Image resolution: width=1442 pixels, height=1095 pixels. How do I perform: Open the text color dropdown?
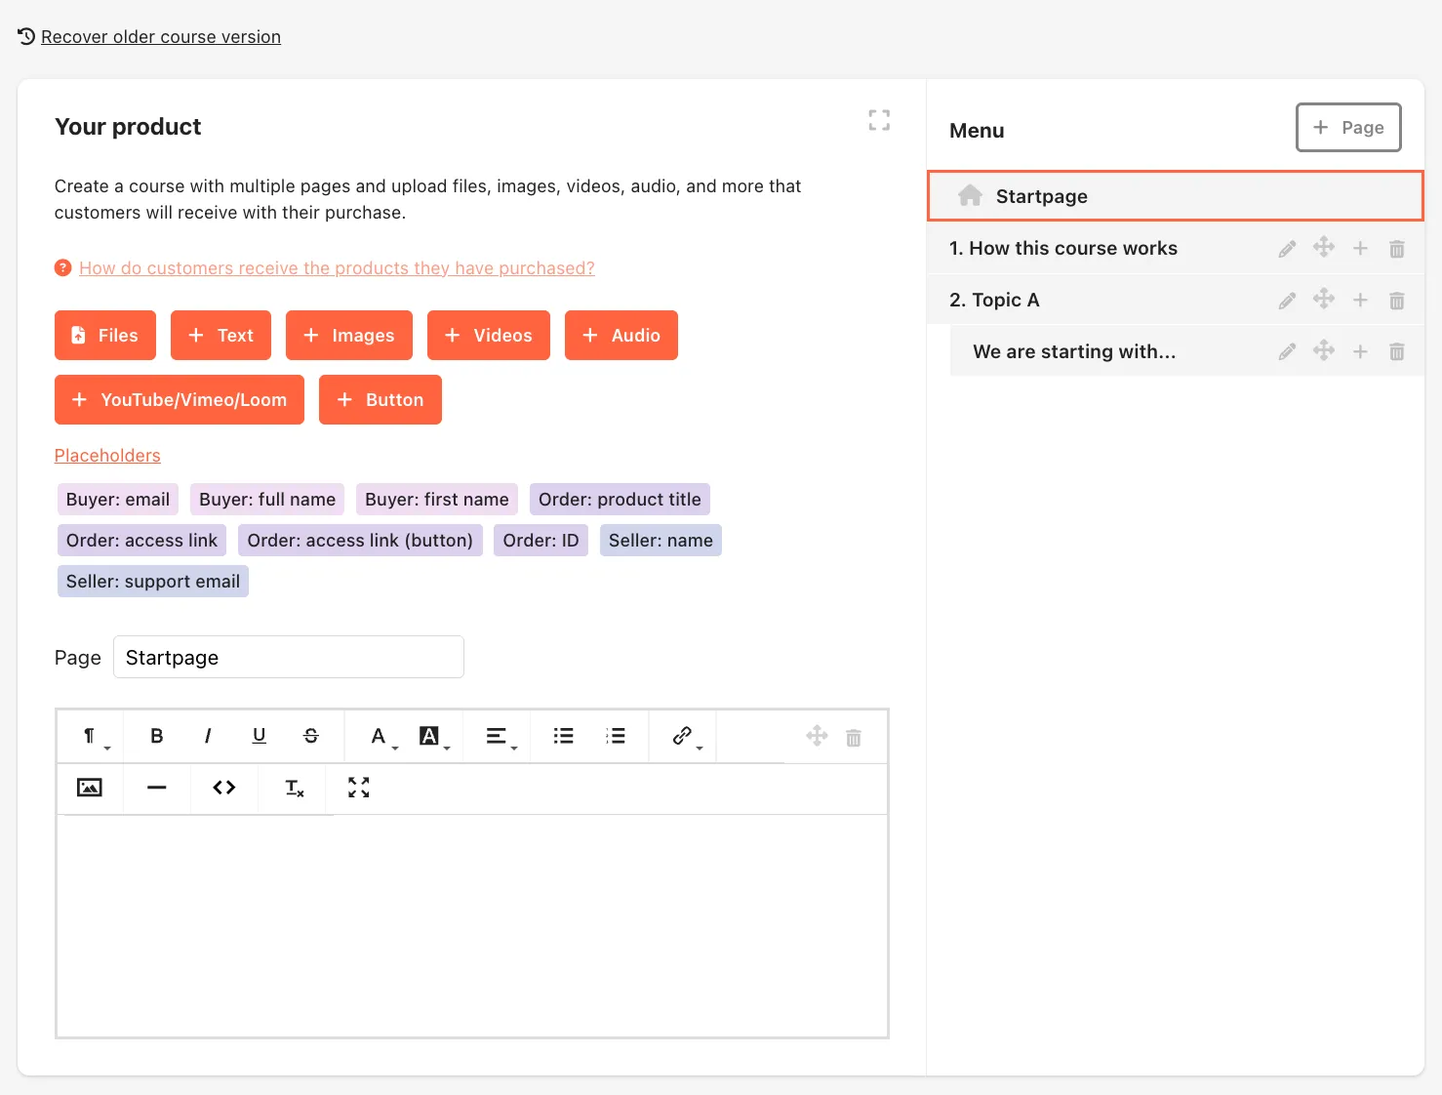pos(383,737)
